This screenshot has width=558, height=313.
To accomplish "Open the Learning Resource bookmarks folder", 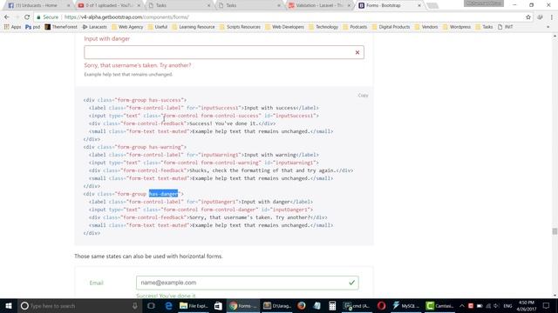I will click(194, 27).
